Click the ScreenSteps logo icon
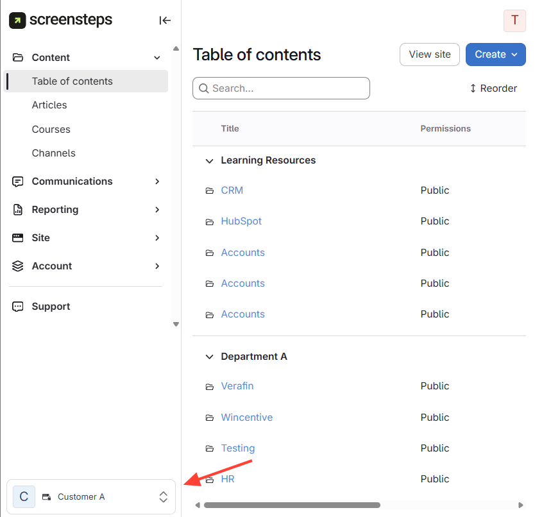 17,21
